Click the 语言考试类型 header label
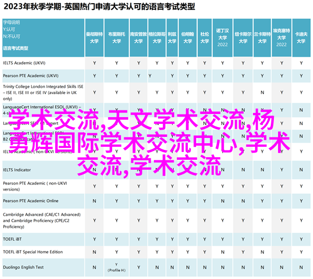This screenshot has width=313, height=279. tap(16, 48)
